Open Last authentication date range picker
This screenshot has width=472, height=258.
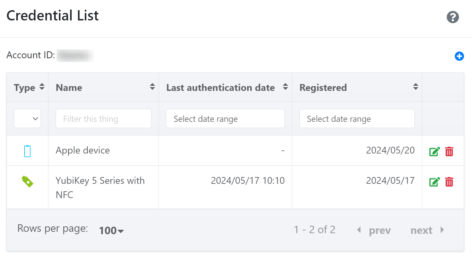coord(225,118)
